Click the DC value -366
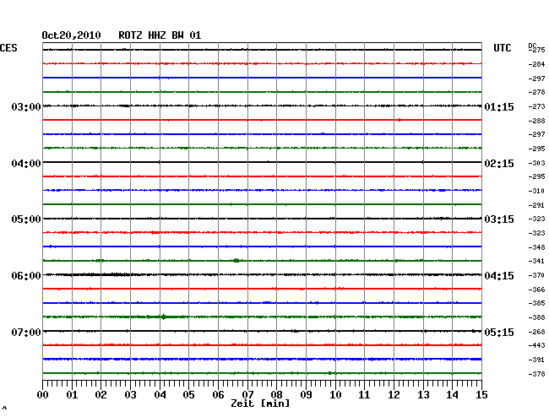The height and width of the screenshot is (417, 549). tap(536, 290)
